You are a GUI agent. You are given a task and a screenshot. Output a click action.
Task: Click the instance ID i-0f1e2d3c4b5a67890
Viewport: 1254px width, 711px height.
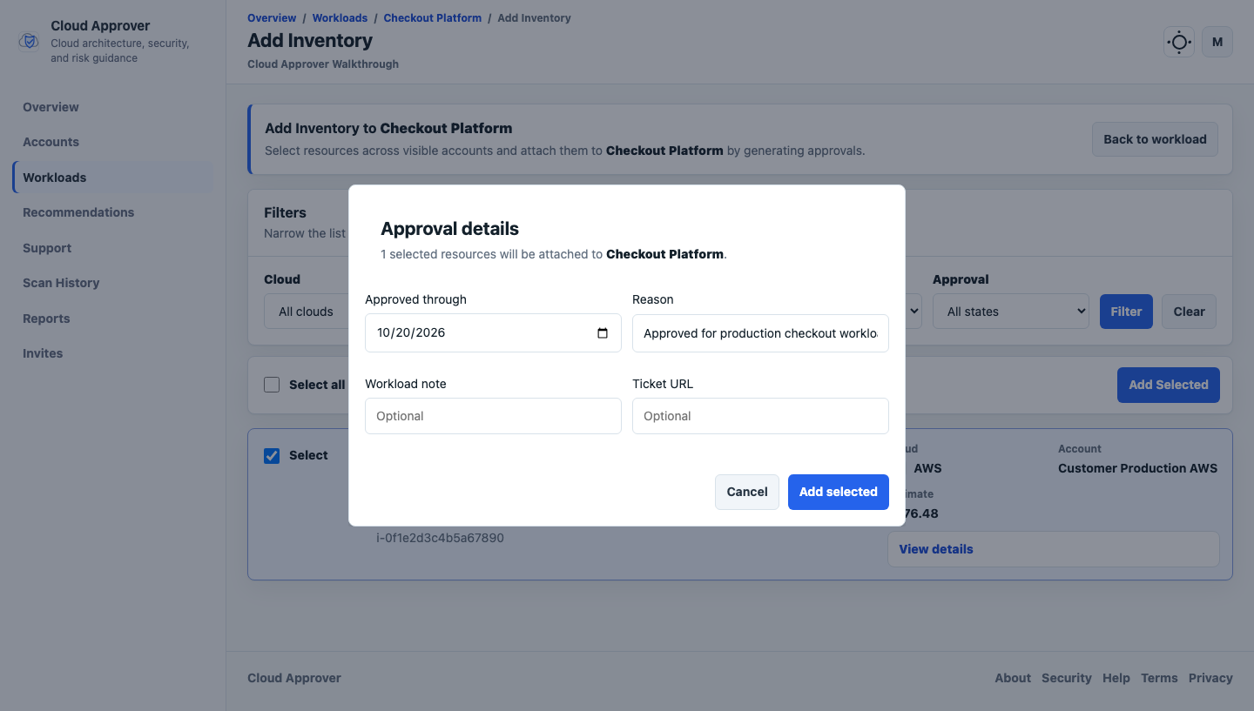[440, 538]
